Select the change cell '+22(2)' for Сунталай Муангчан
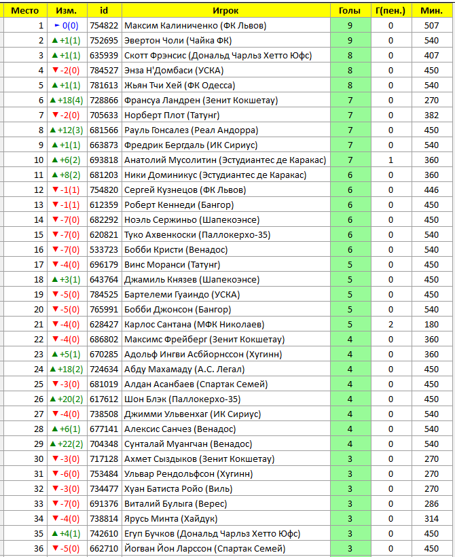This screenshot has height=557, width=455. coord(67,444)
